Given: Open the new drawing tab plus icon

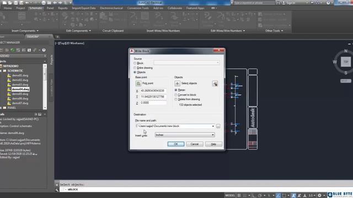Looking at the screenshot, I should point(57,37).
